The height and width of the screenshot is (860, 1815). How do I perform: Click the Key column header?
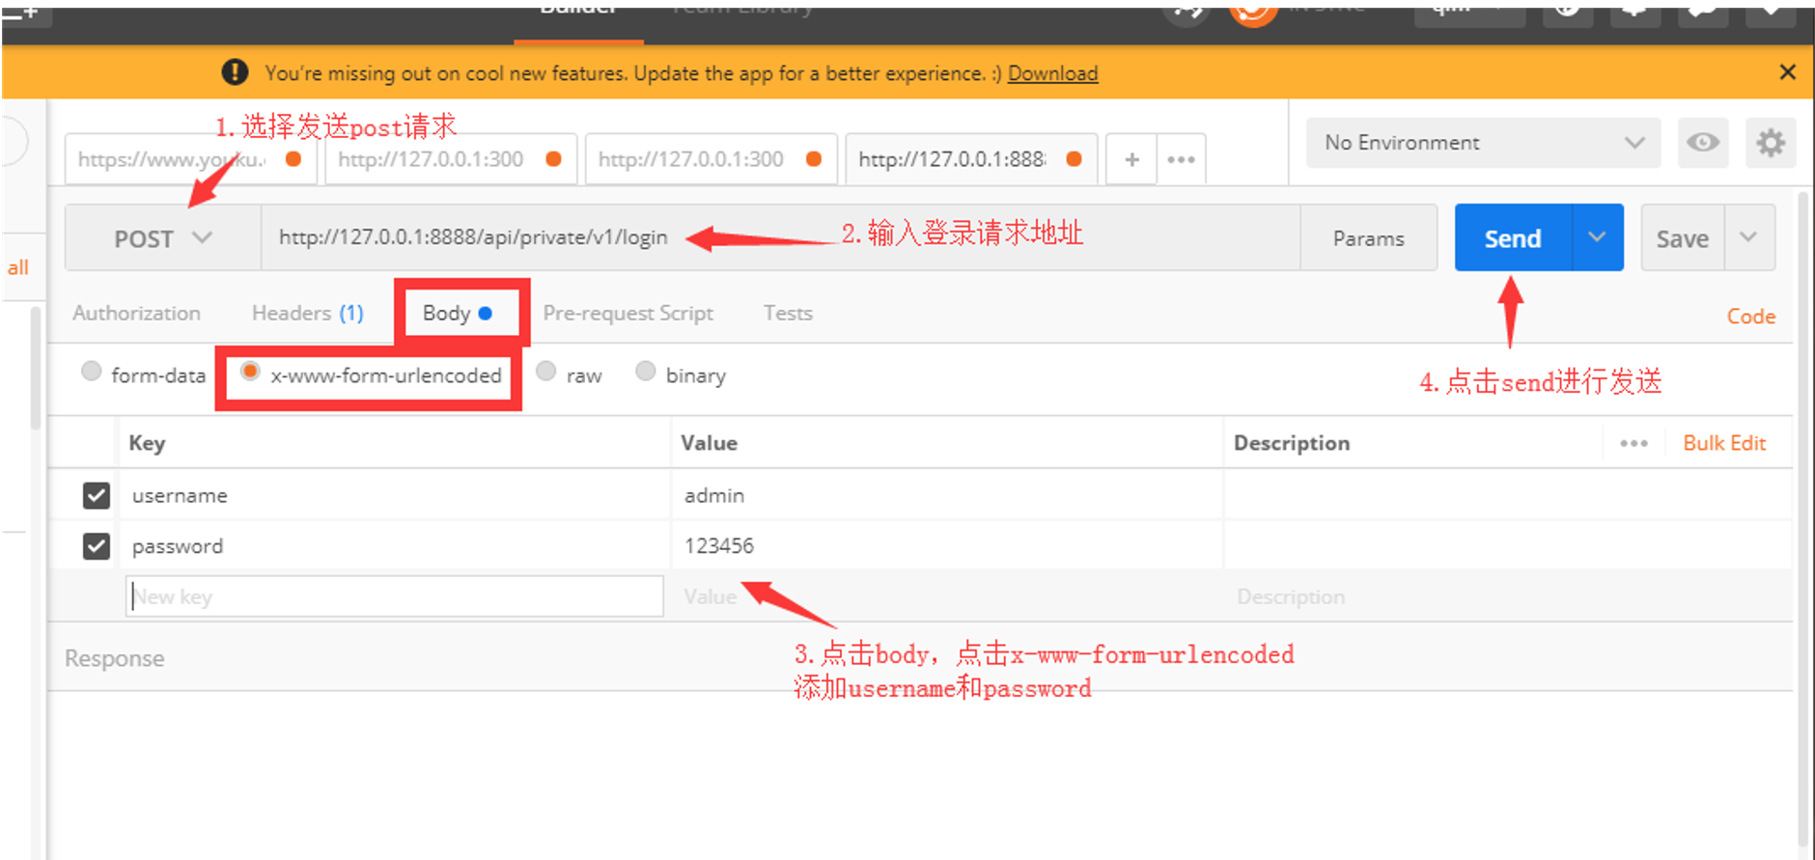point(147,443)
